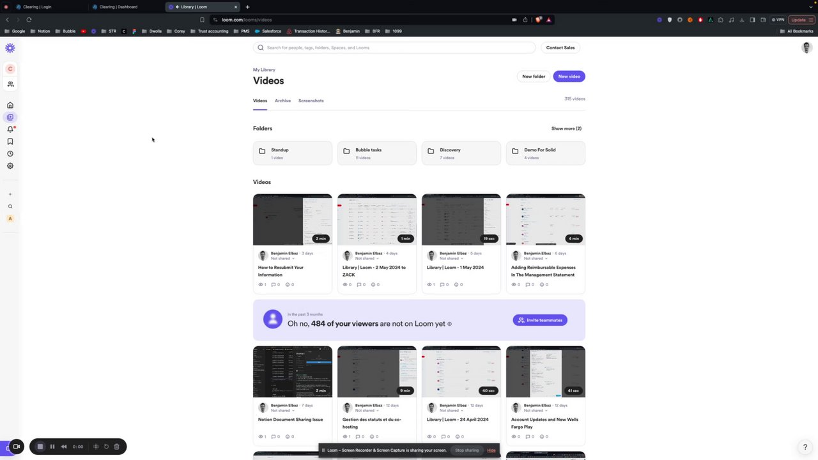The height and width of the screenshot is (460, 818).
Task: Click the Brave shields icon in address bar
Action: (x=538, y=20)
